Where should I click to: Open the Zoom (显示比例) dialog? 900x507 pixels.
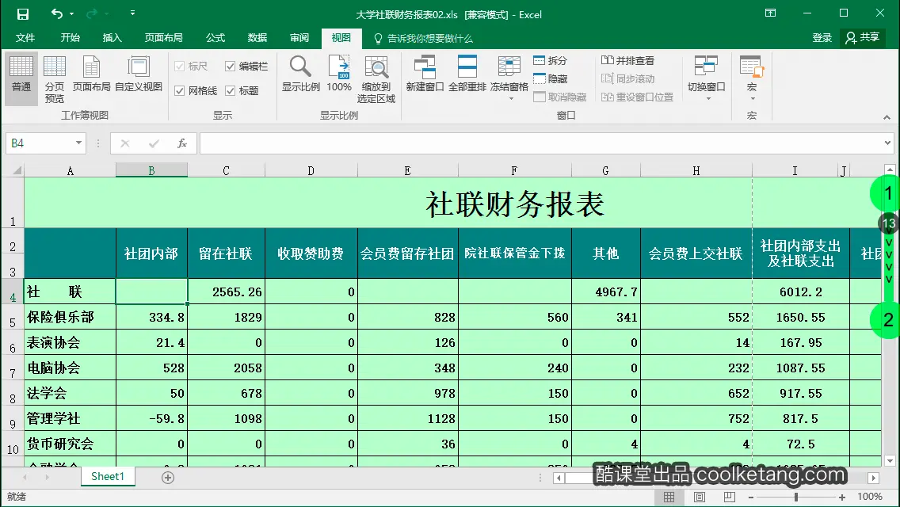point(301,74)
